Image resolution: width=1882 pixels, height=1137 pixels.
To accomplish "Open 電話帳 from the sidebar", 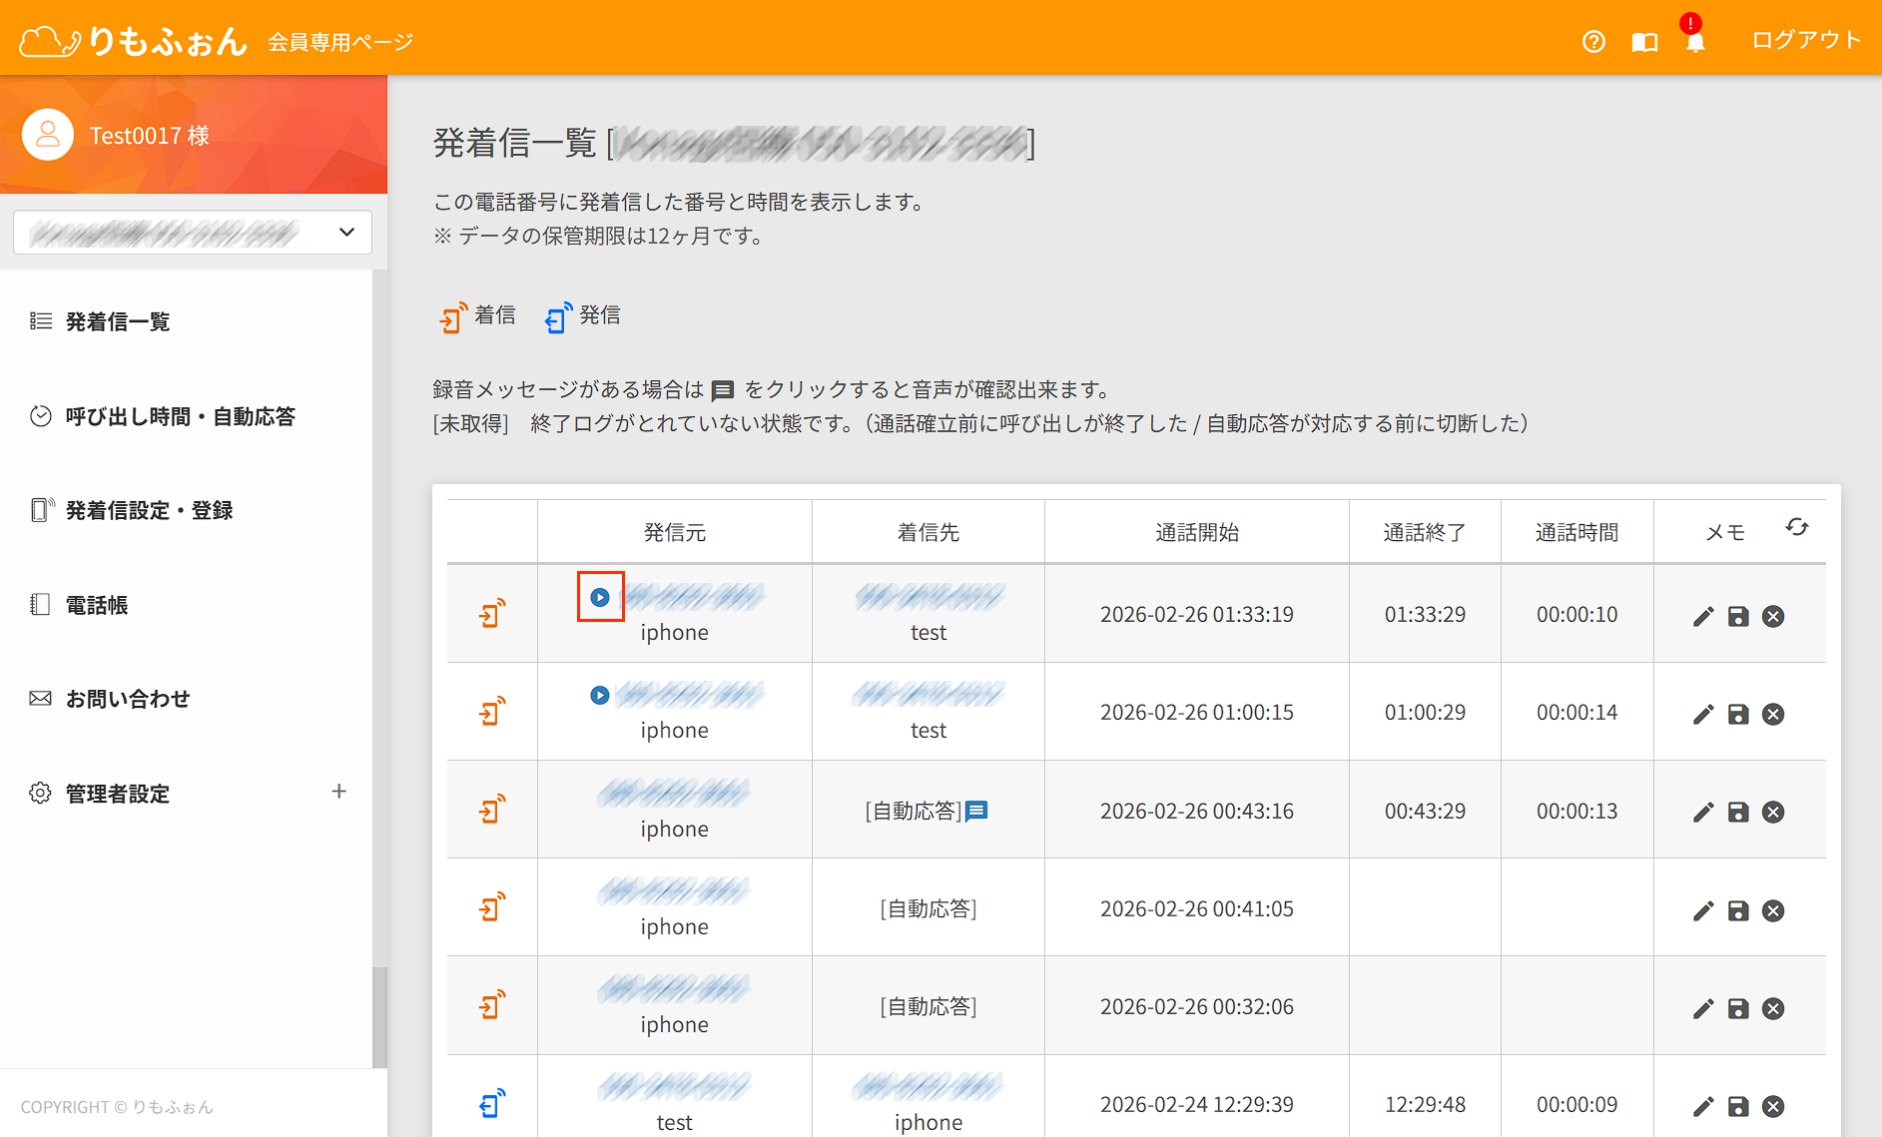I will pyautogui.click(x=96, y=605).
